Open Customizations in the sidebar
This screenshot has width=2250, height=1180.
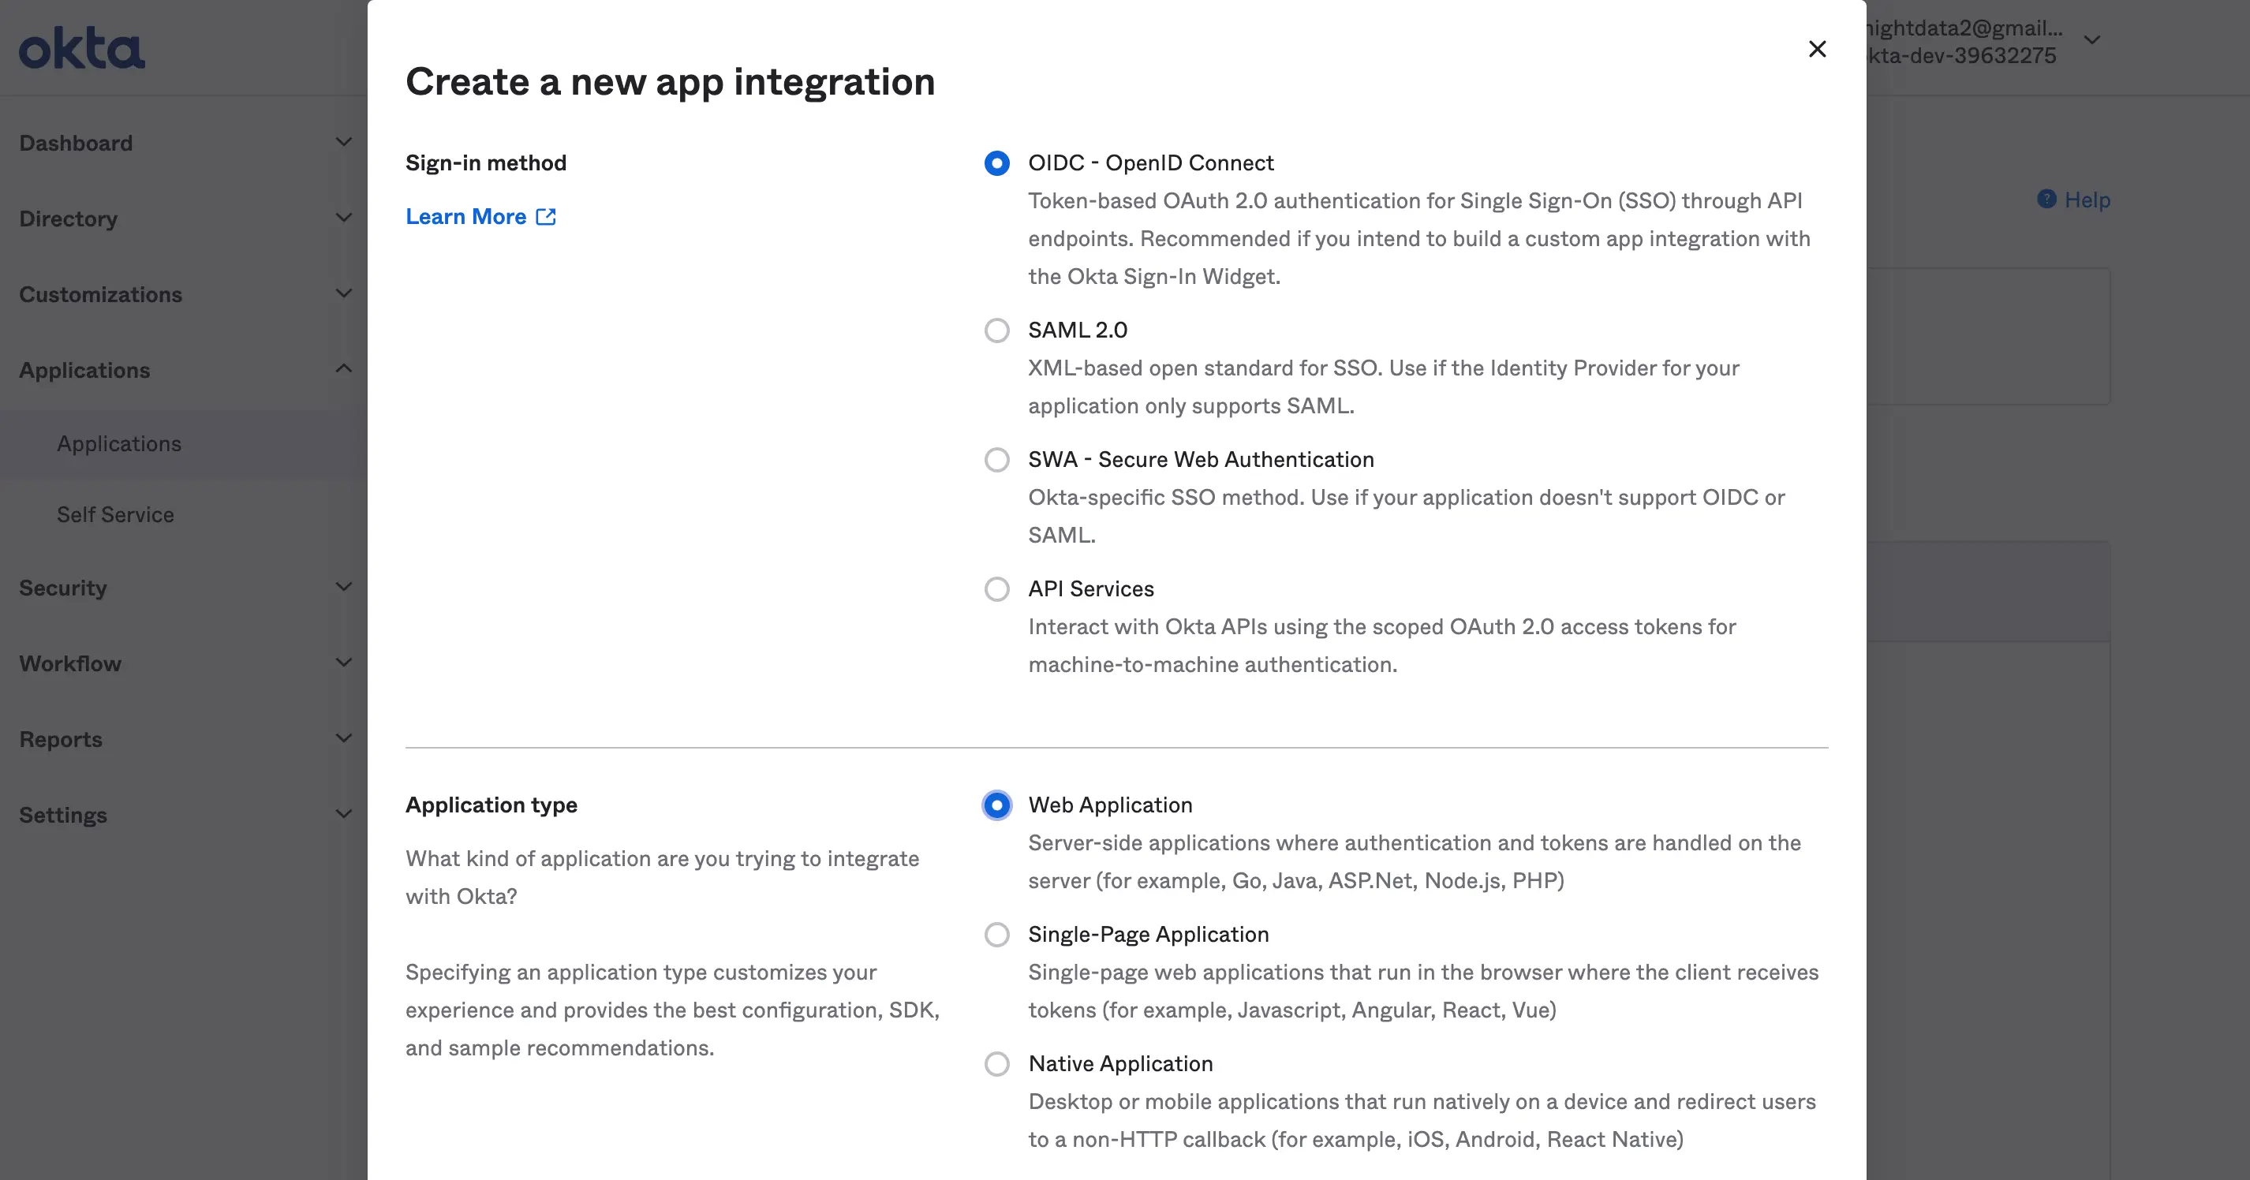coord(100,294)
